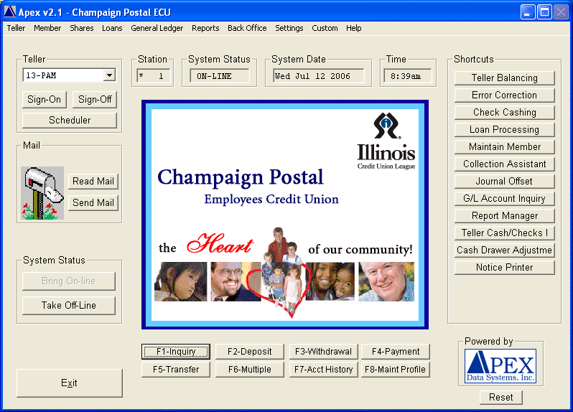The height and width of the screenshot is (412, 573).
Task: Open the Loans menu
Action: pyautogui.click(x=112, y=28)
